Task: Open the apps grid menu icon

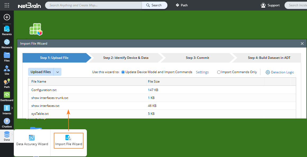Action: coord(7,5)
